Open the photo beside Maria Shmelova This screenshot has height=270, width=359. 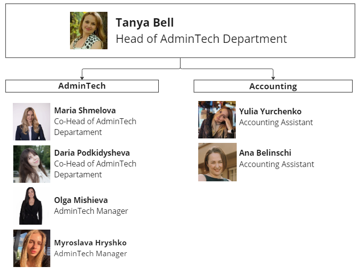(x=32, y=122)
